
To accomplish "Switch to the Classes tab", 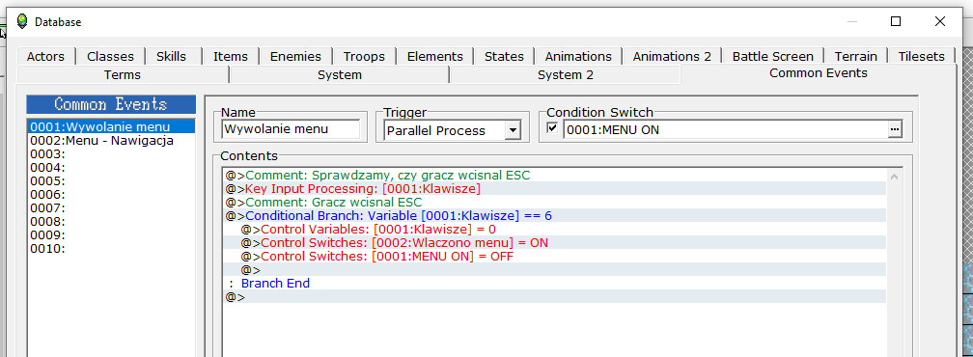I will click(x=110, y=56).
